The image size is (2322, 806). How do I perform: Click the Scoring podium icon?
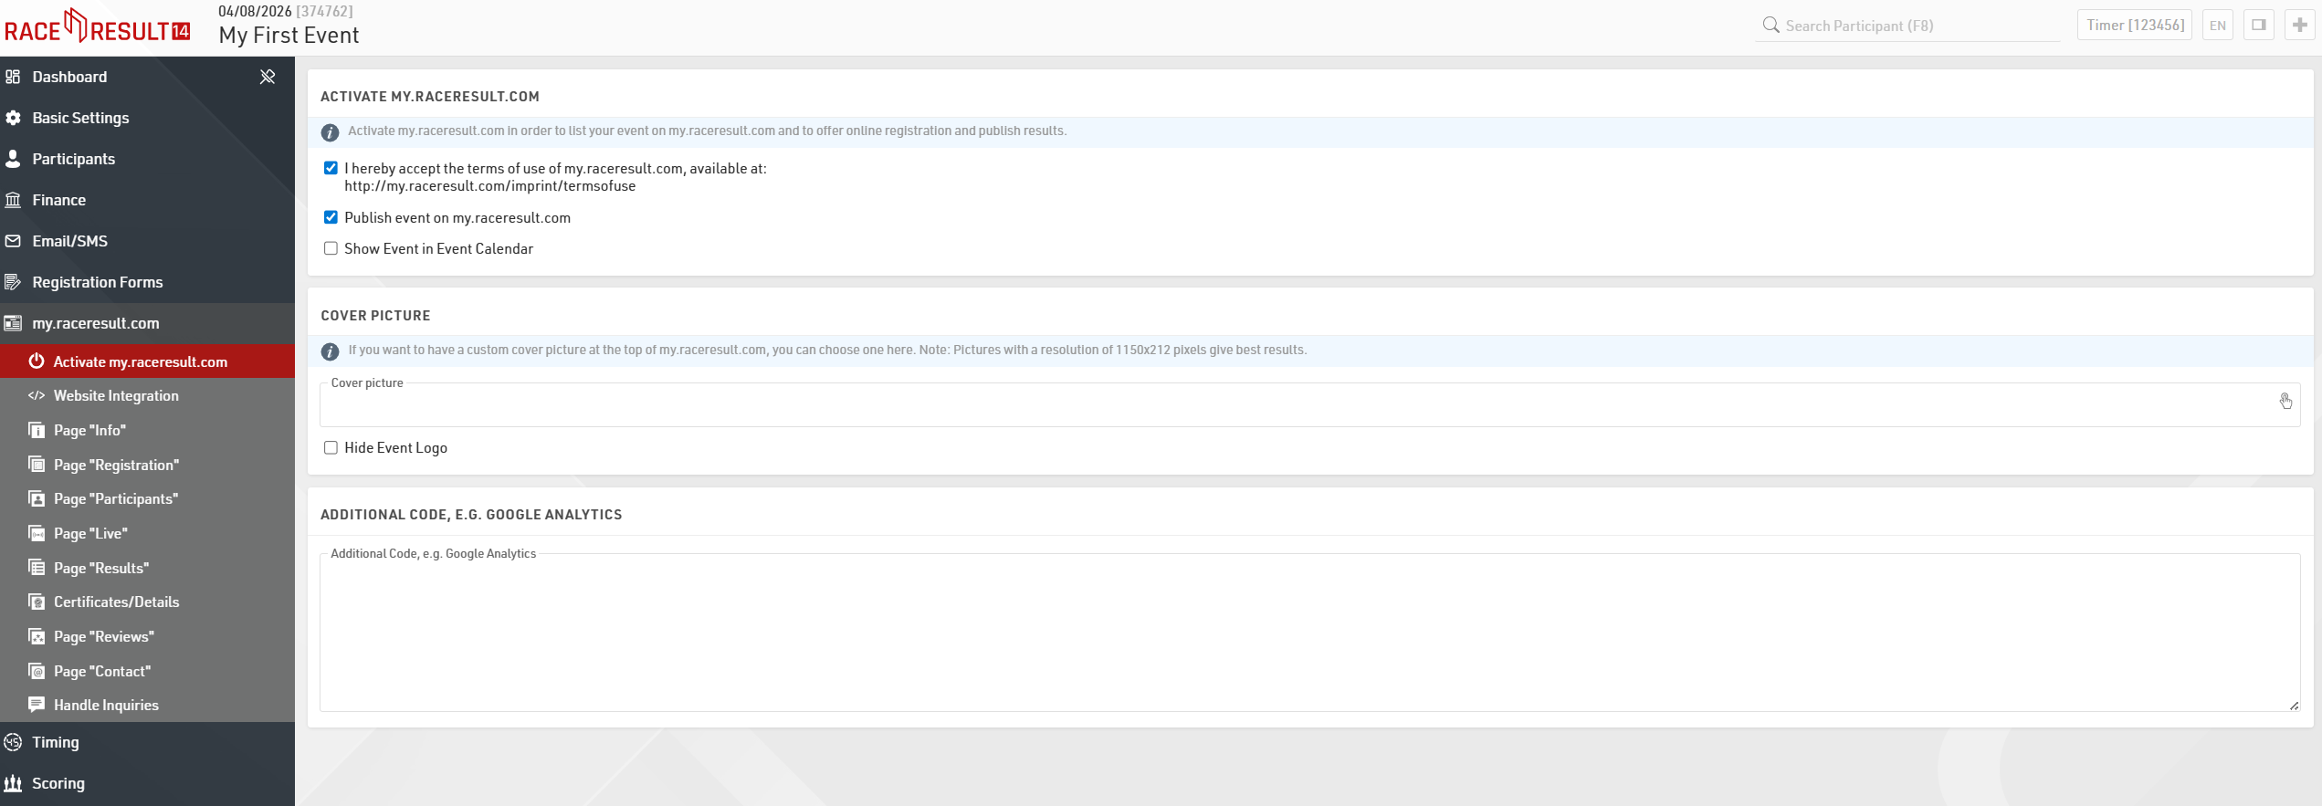click(x=13, y=783)
